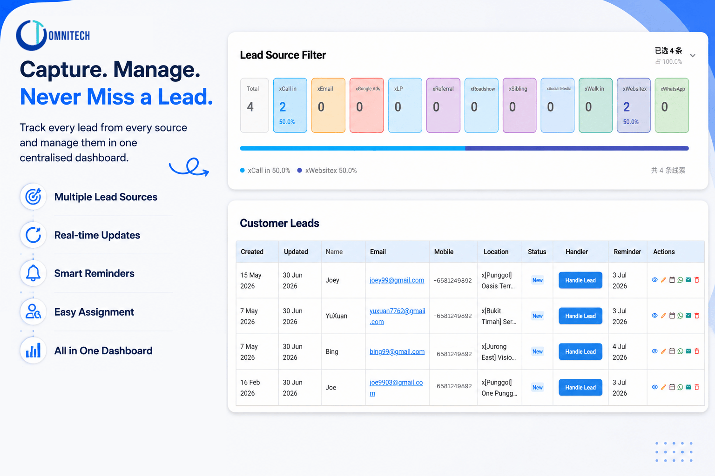715x476 pixels.
Task: Select the xWalk in source card
Action: tap(596, 105)
